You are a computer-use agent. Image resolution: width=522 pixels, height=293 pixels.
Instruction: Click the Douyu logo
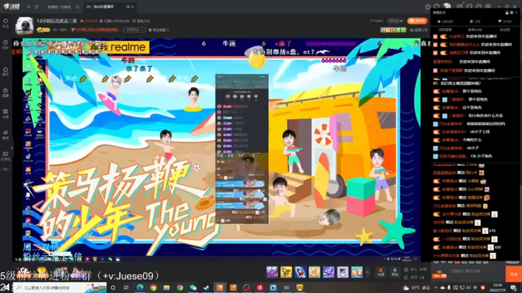[x=12, y=7]
